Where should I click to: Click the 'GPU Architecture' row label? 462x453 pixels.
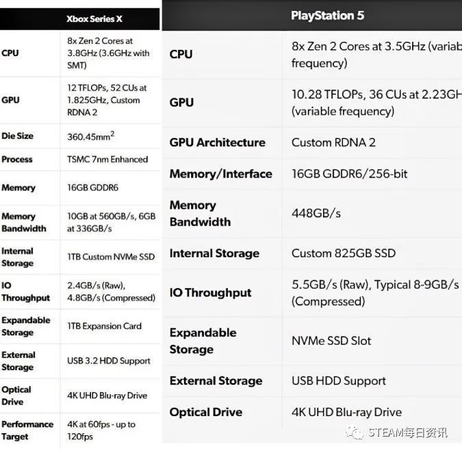pos(218,142)
